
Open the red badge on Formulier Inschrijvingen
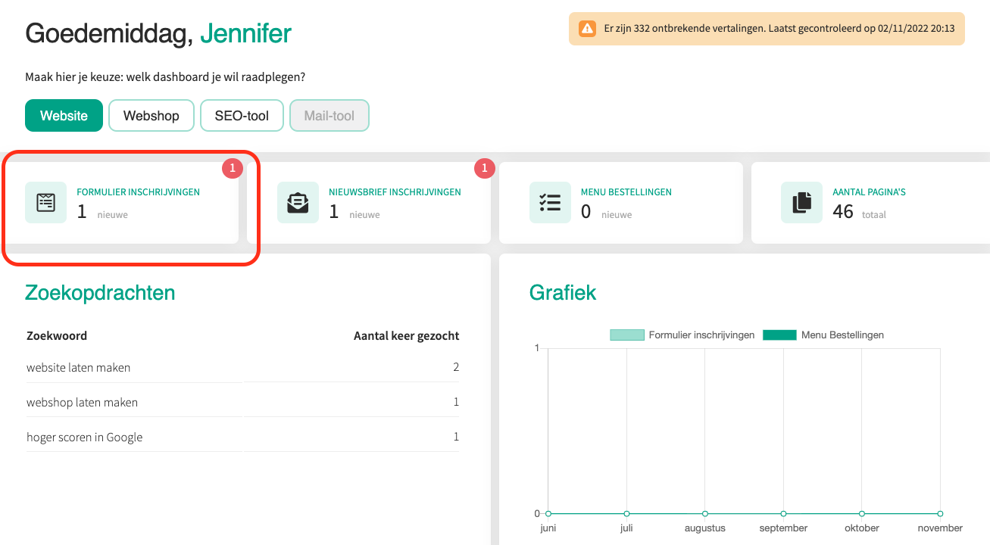click(x=233, y=169)
